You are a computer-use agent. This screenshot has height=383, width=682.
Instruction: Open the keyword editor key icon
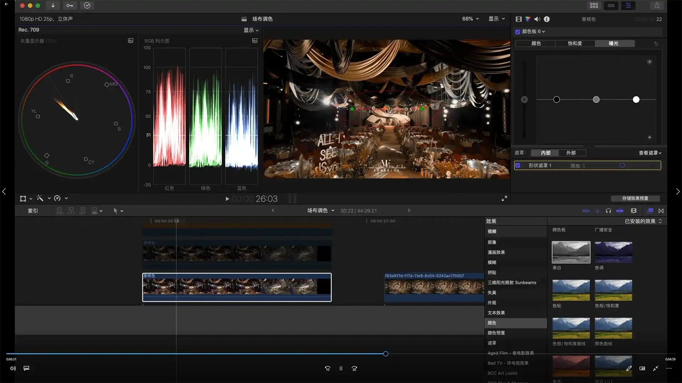[x=70, y=5]
